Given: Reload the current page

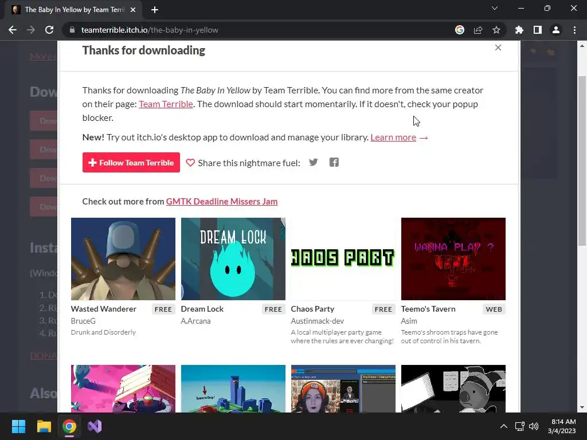Looking at the screenshot, I should [x=49, y=30].
